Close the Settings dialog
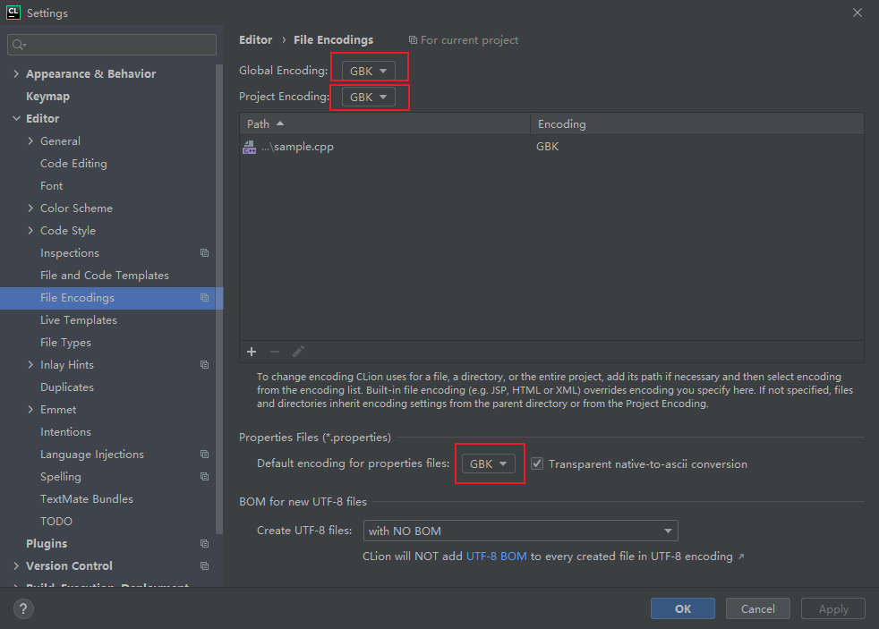This screenshot has width=879, height=629. tap(858, 13)
